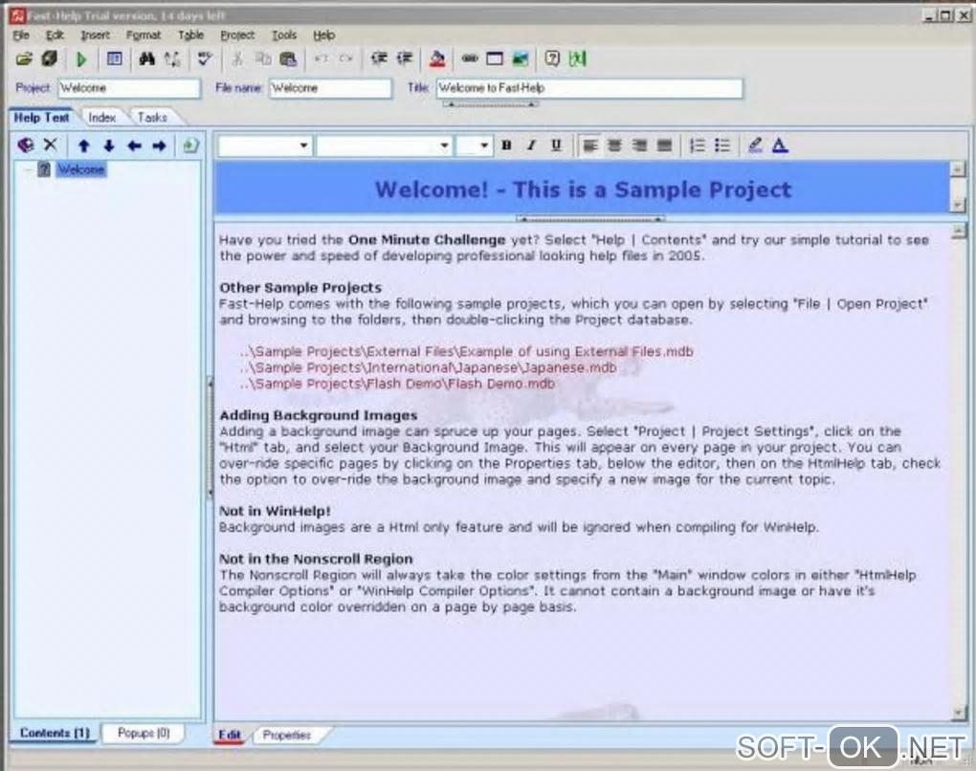Toggle bulleted list
This screenshot has height=771, width=976.
[x=722, y=145]
